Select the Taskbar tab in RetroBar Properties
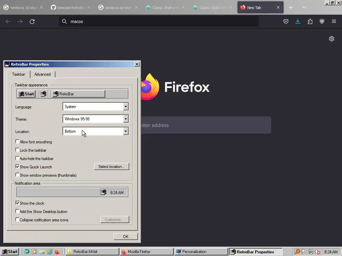342x256 pixels. tap(19, 74)
